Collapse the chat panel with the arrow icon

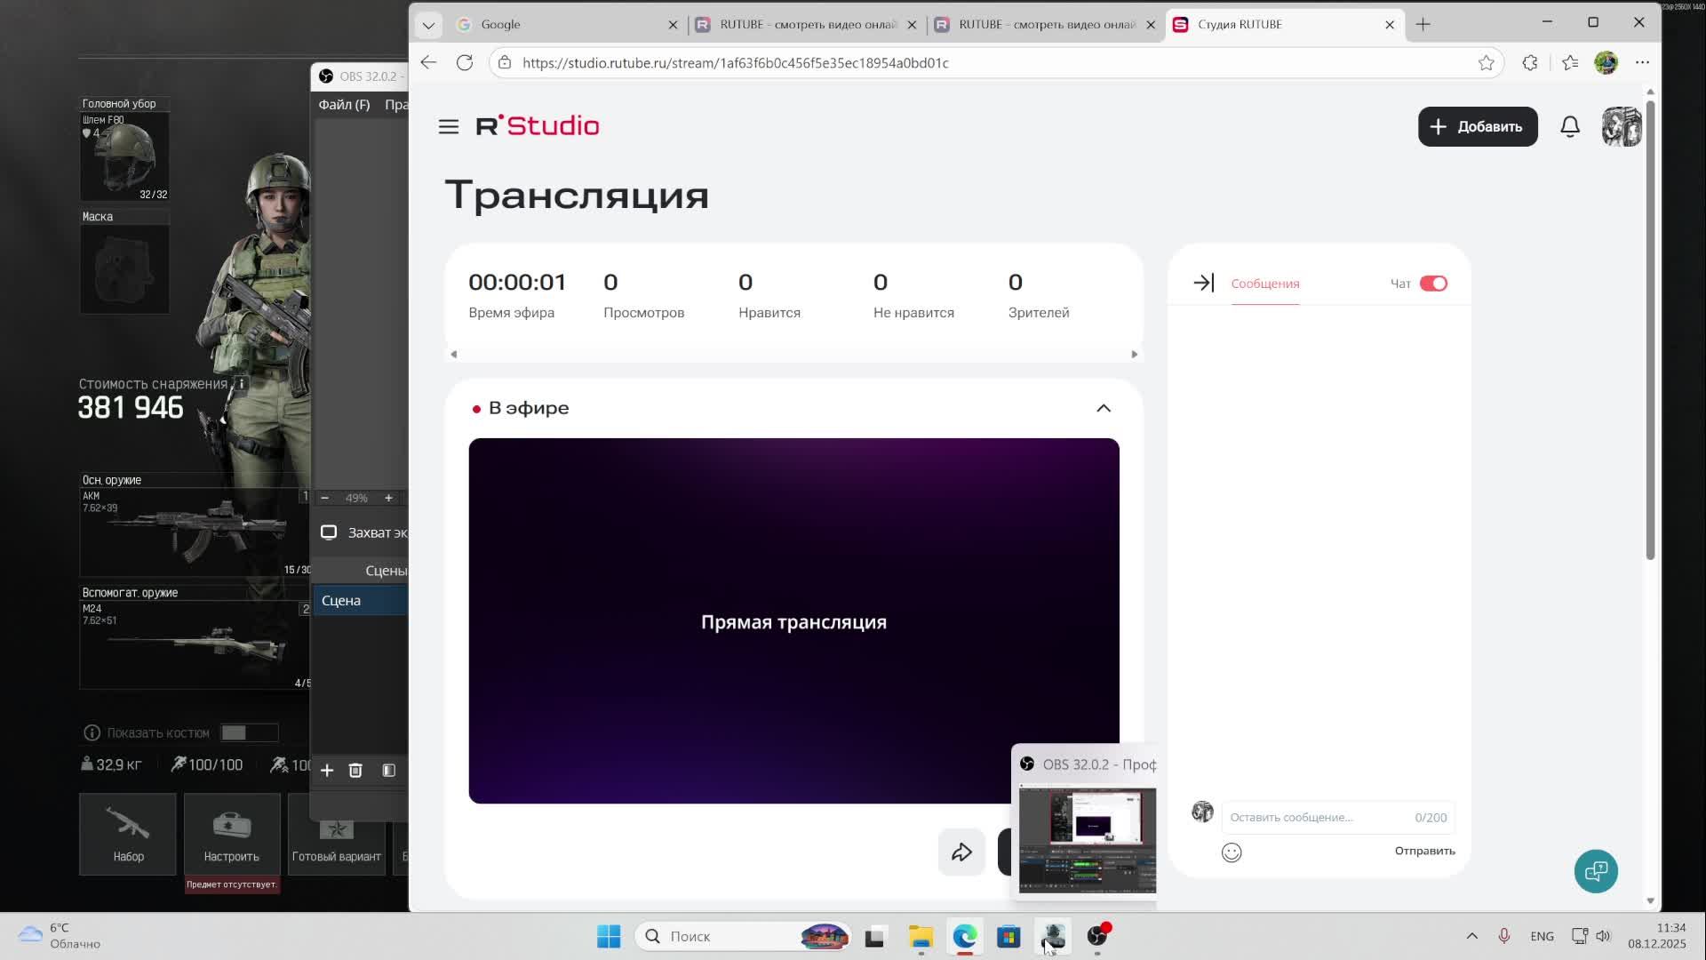pyautogui.click(x=1203, y=284)
